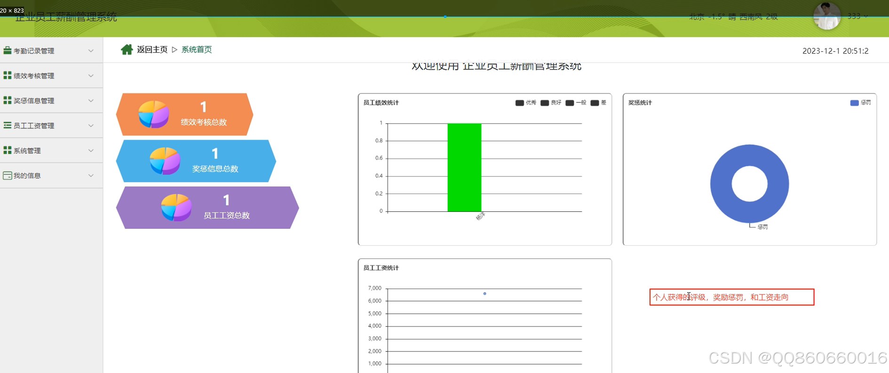Toggle the 惩罚 legend in 奖惩统计

click(x=860, y=102)
